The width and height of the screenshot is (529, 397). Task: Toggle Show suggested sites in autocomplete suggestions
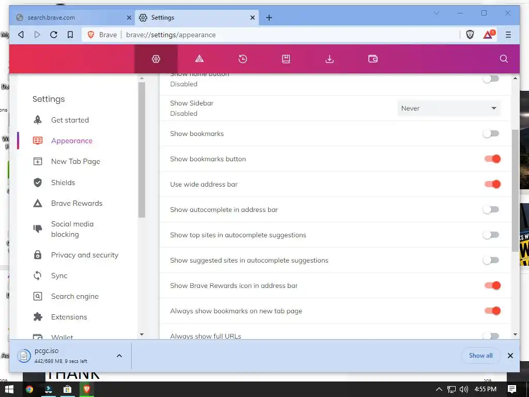(x=491, y=260)
